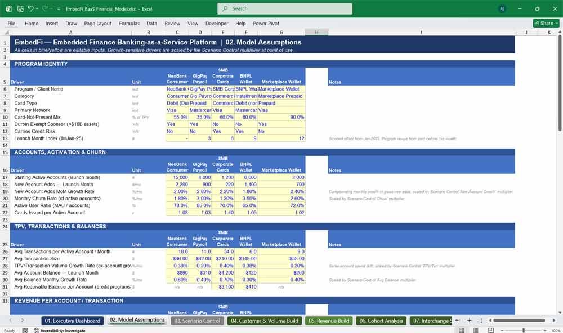The height and width of the screenshot is (333, 563).
Task: Open the Data ribbon tab
Action: coord(151,23)
